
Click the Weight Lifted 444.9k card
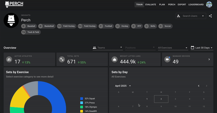pos(135,59)
